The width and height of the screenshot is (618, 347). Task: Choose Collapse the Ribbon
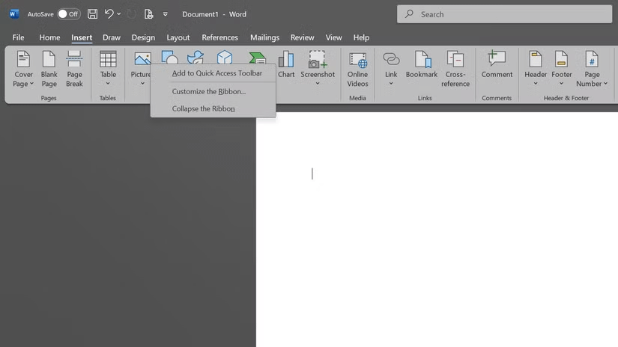[203, 108]
